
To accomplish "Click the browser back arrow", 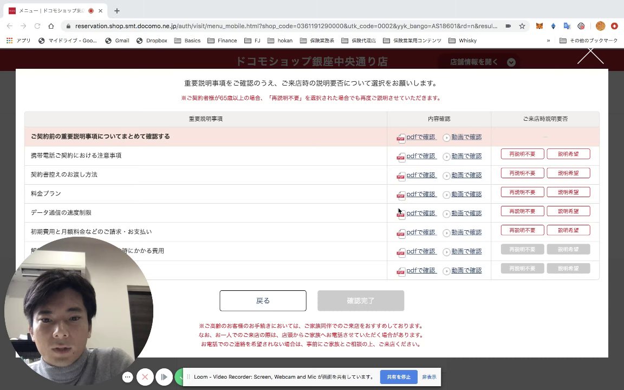I will (10, 26).
